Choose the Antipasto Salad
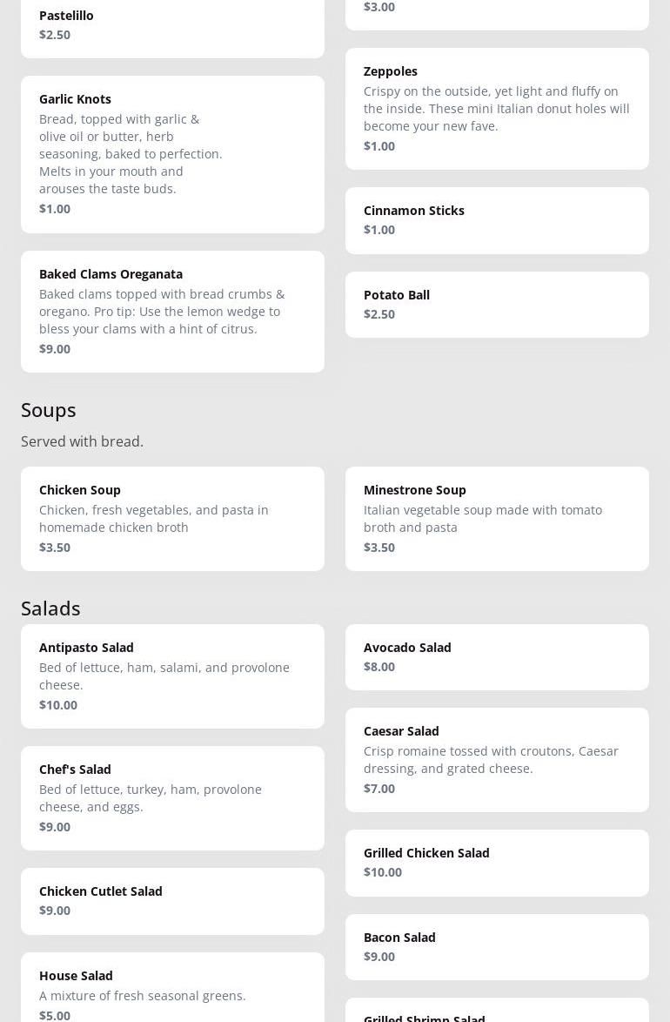 click(x=172, y=676)
